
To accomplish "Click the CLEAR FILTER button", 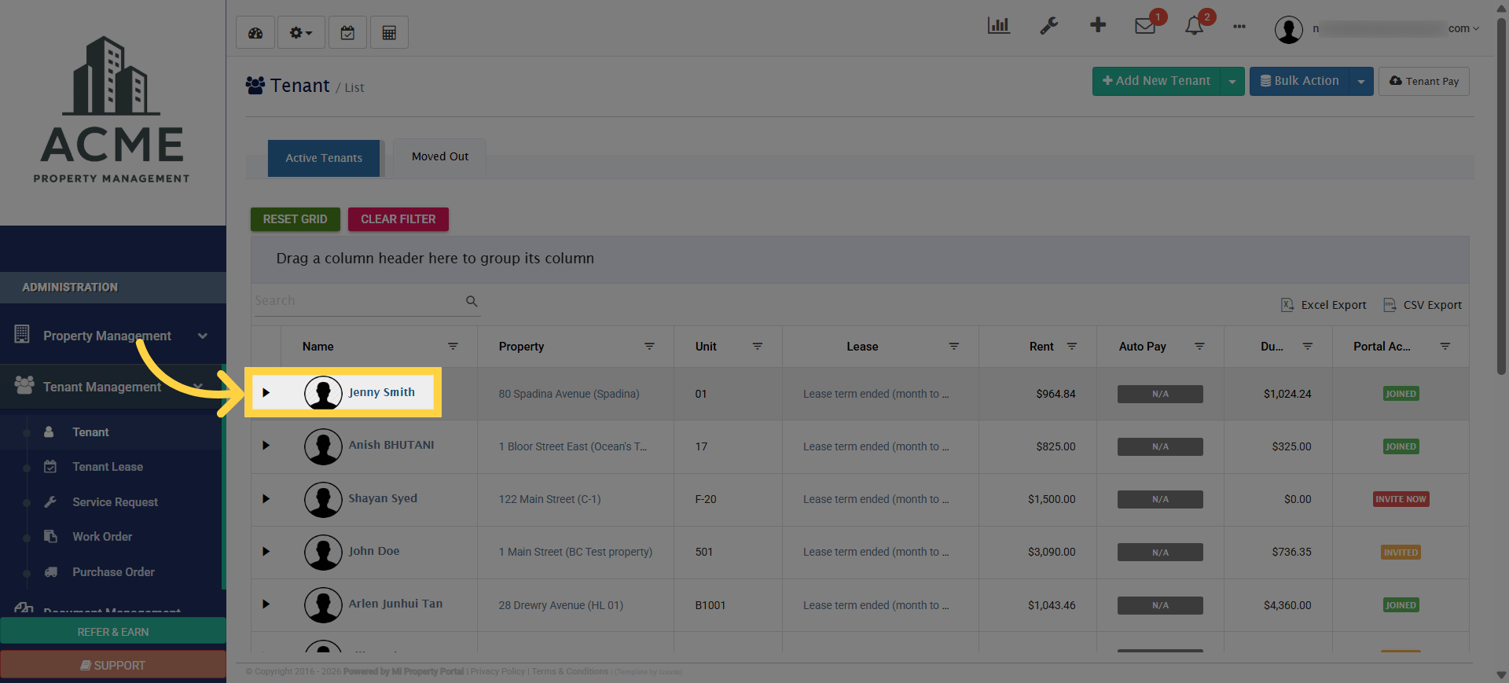I will click(x=398, y=219).
